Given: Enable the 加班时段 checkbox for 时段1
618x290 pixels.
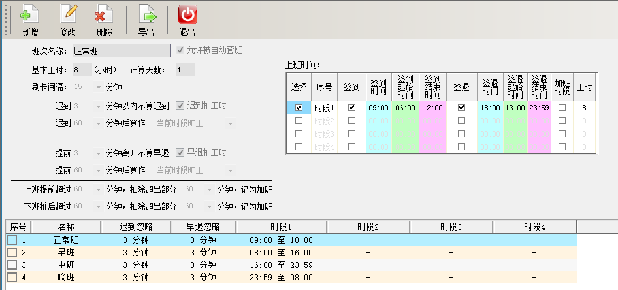Looking at the screenshot, I should [x=562, y=108].
